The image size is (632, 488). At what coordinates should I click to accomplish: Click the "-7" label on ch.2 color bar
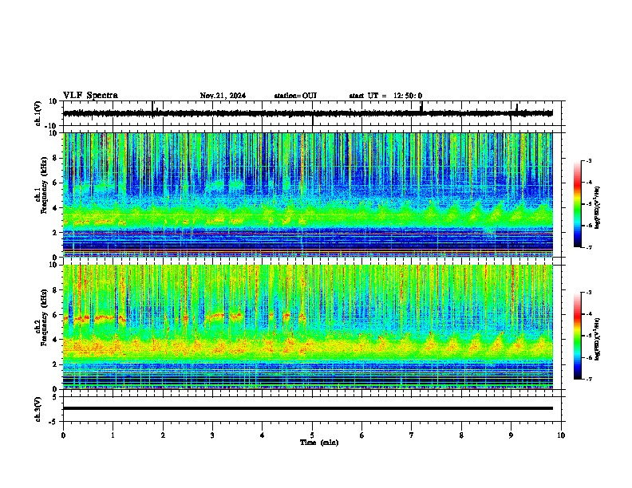point(588,379)
